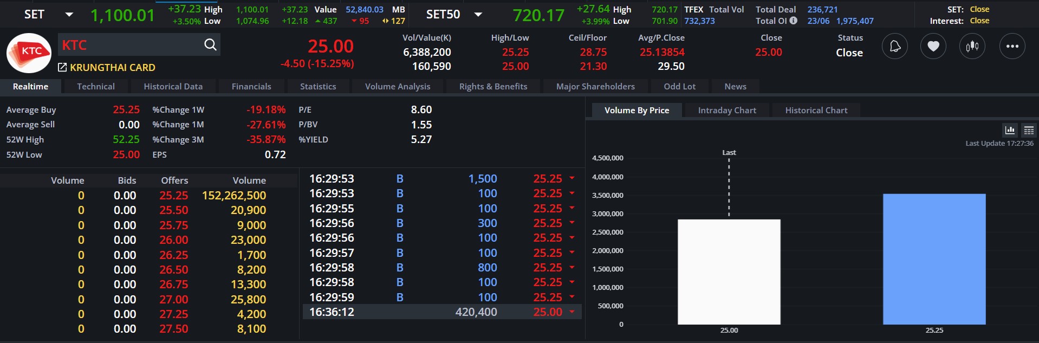Switch to the Technical tab
This screenshot has height=343, width=1039.
(96, 87)
